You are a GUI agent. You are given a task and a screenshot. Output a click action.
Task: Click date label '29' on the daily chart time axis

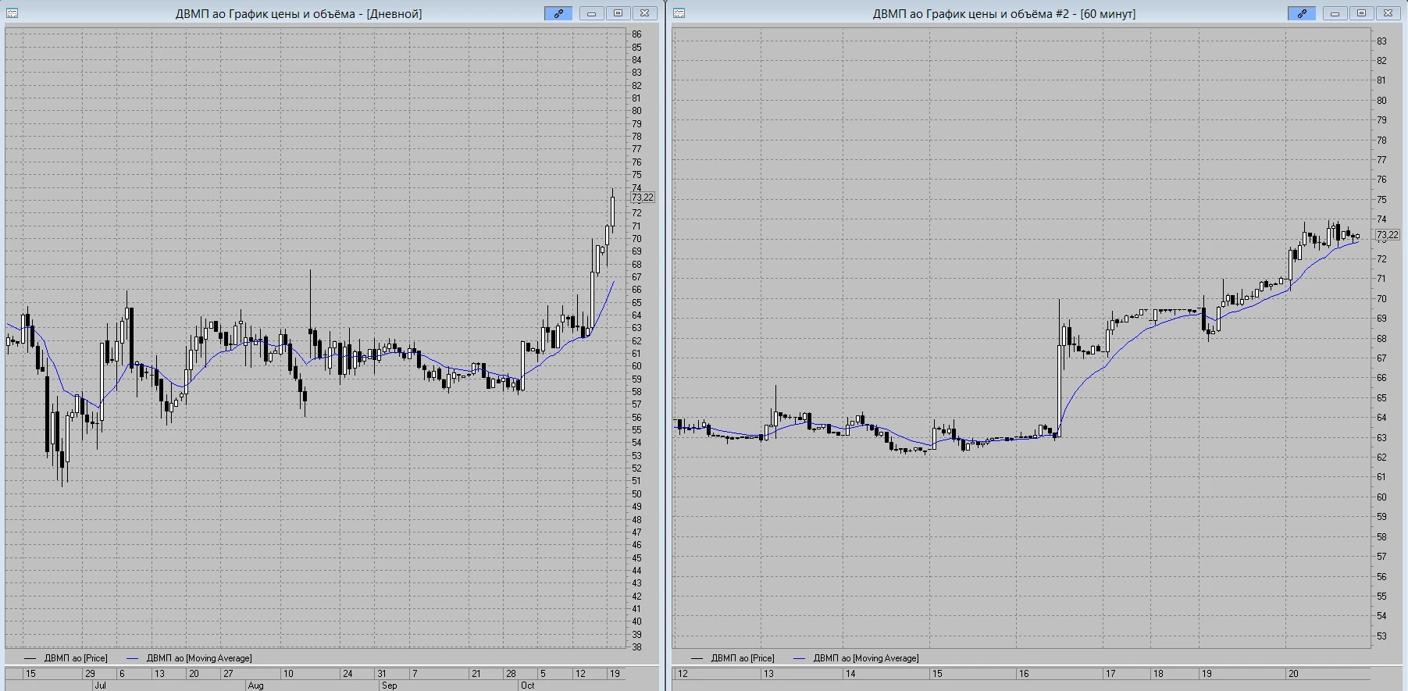point(90,674)
